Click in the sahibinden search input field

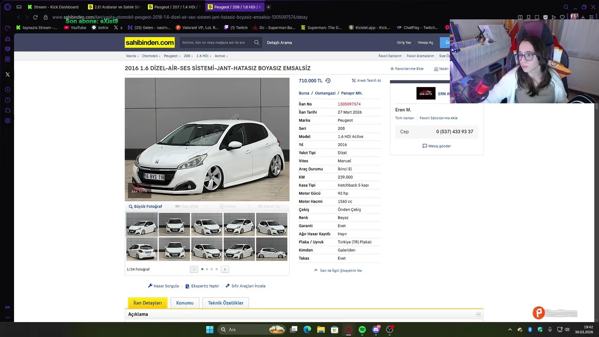pyautogui.click(x=216, y=43)
